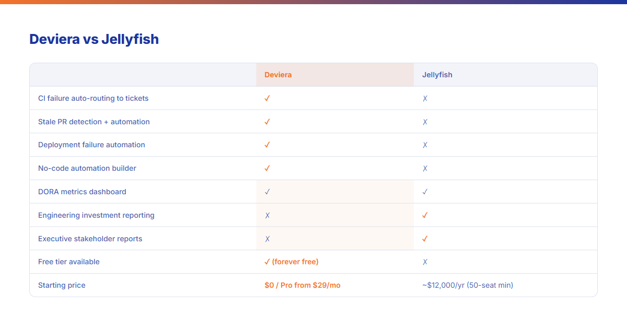Click Jellyfish X mark for Stale PR detection
Image resolution: width=627 pixels, height=329 pixels.
(x=425, y=122)
